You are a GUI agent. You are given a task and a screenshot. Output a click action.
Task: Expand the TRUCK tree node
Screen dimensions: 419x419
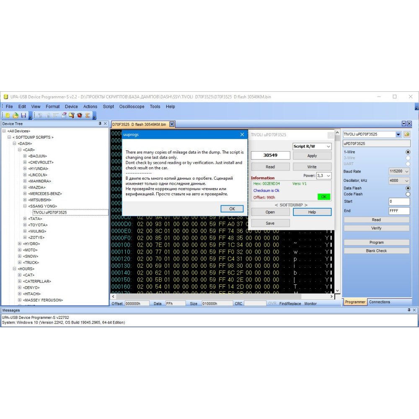(x=20, y=262)
